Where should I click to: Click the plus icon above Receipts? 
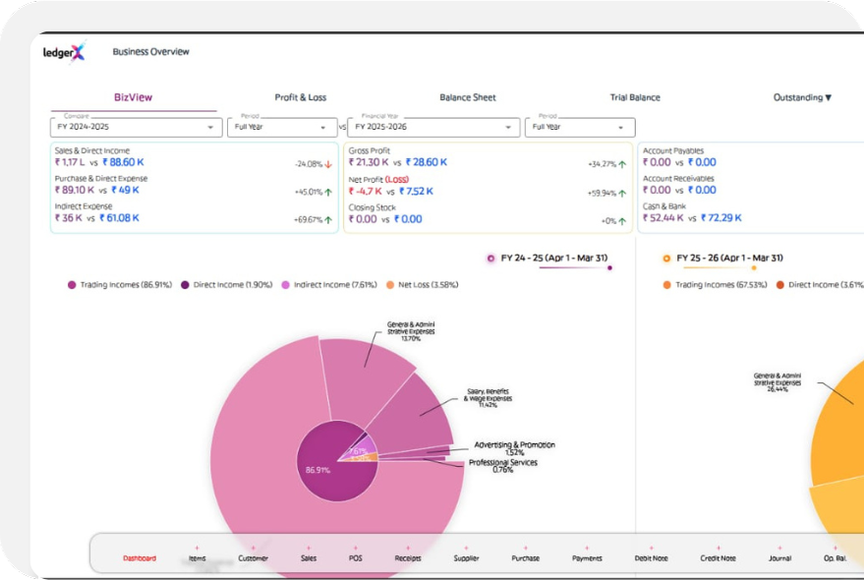pyautogui.click(x=407, y=548)
